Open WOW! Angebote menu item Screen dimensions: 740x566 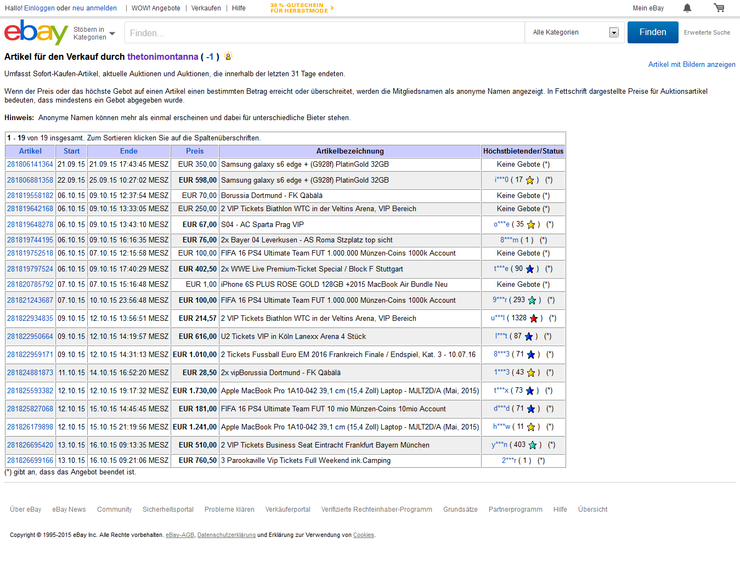[x=156, y=8]
